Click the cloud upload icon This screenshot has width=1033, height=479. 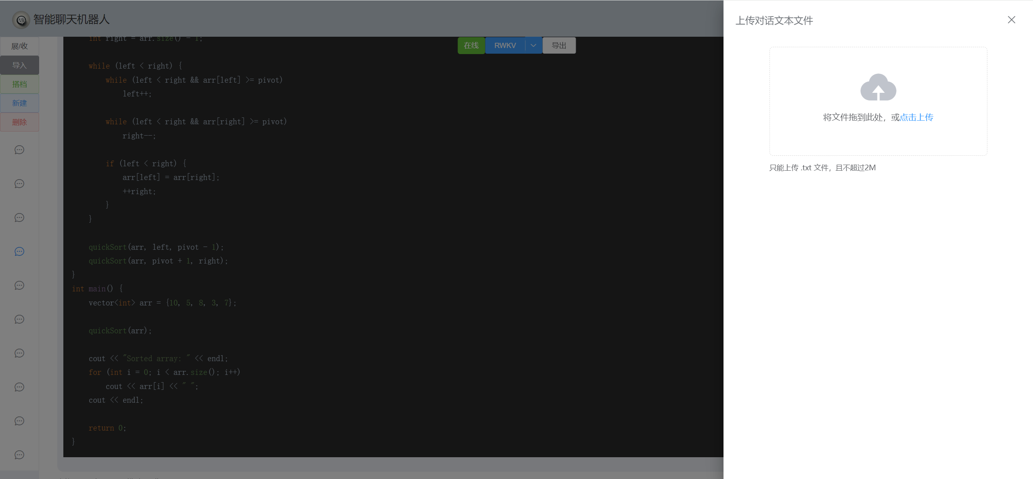pos(878,87)
